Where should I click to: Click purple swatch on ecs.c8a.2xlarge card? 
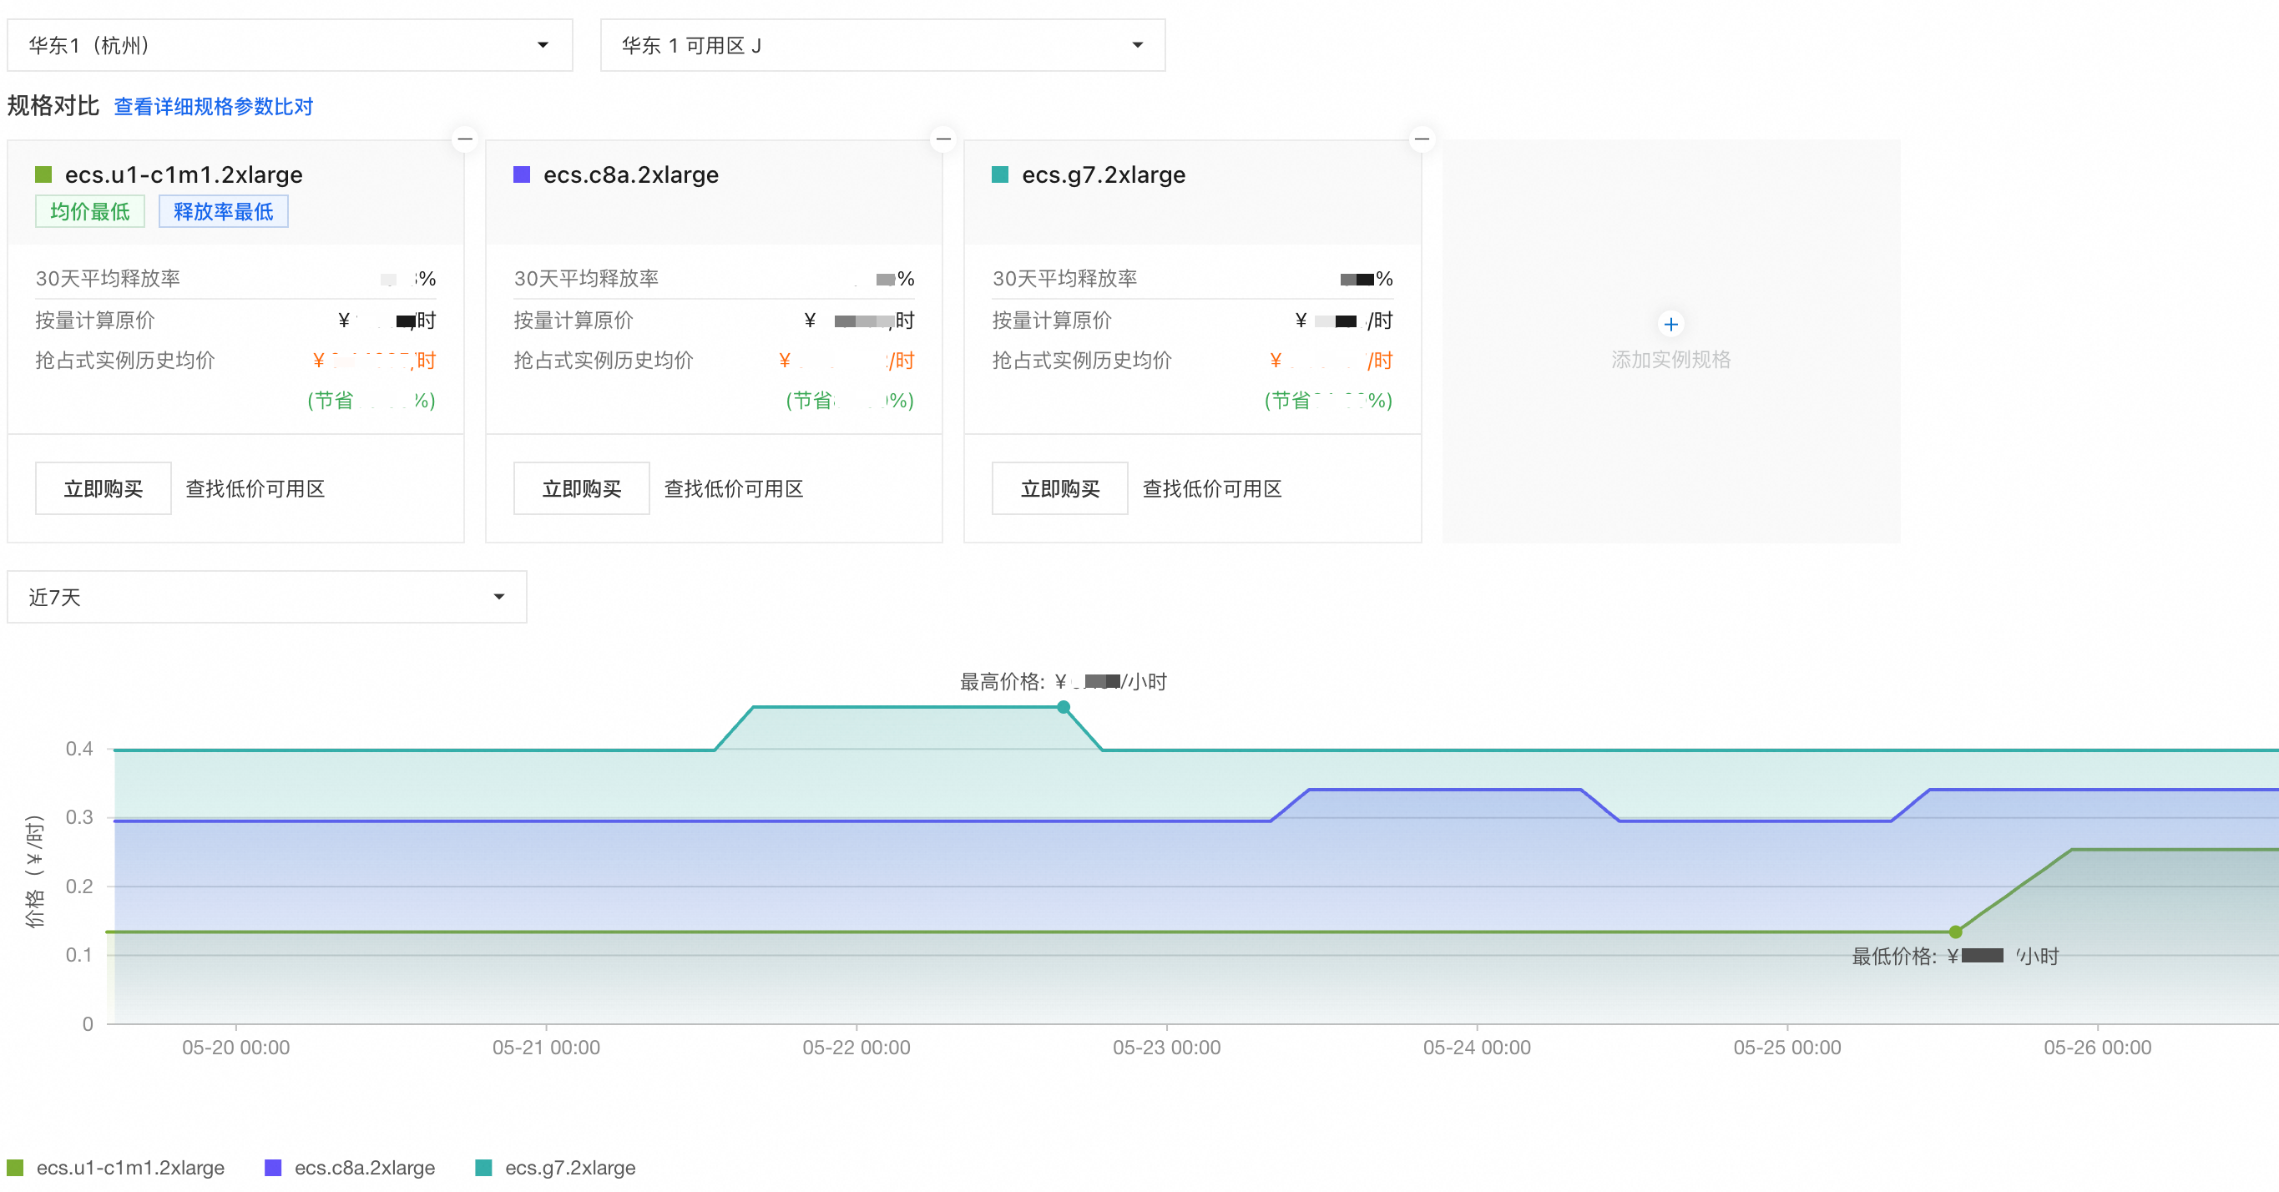tap(522, 174)
